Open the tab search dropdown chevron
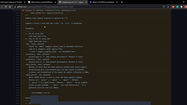This screenshot has width=187, height=105. click(x=172, y=2)
